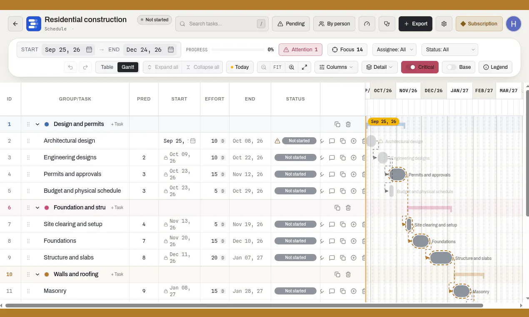The image size is (529, 317).
Task: Click Walls and roofing brown color dot
Action: click(47, 274)
